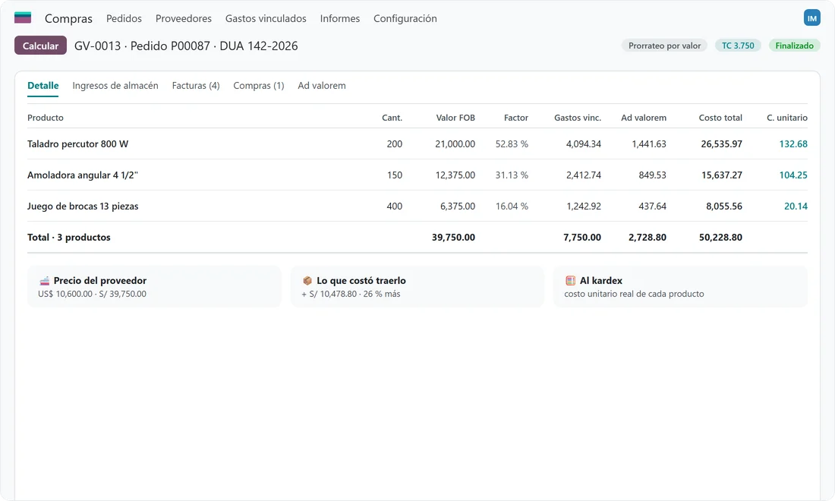The image size is (835, 501).
Task: Open the IM user avatar
Action: (811, 18)
